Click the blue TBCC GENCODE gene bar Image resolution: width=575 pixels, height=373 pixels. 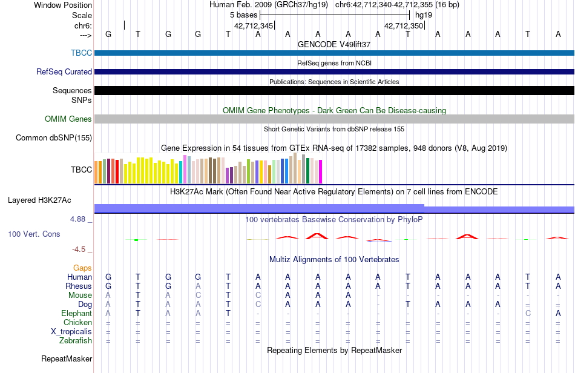point(334,53)
